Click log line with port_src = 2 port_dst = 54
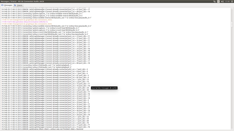Viewport: 234px width, 131px height. [x=45, y=119]
